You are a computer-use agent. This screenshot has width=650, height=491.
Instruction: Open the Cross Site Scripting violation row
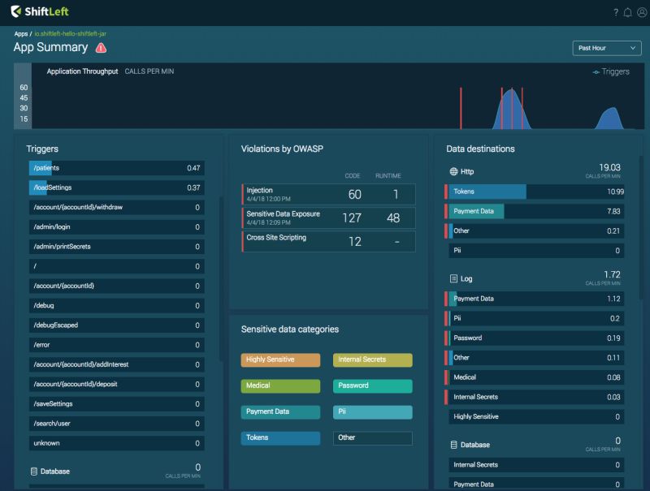[x=329, y=241]
